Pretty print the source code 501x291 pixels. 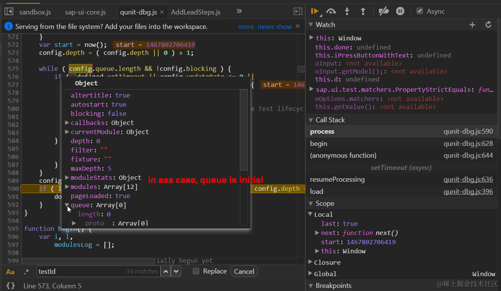11,285
